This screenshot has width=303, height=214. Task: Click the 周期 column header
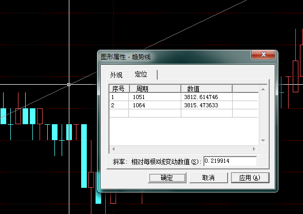pos(155,89)
